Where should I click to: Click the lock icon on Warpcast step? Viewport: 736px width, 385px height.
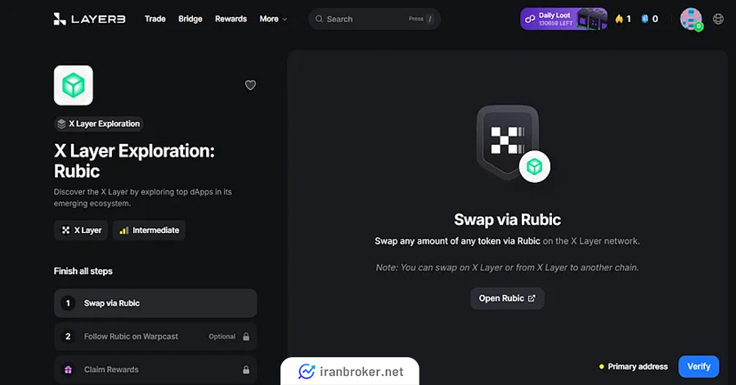[246, 336]
